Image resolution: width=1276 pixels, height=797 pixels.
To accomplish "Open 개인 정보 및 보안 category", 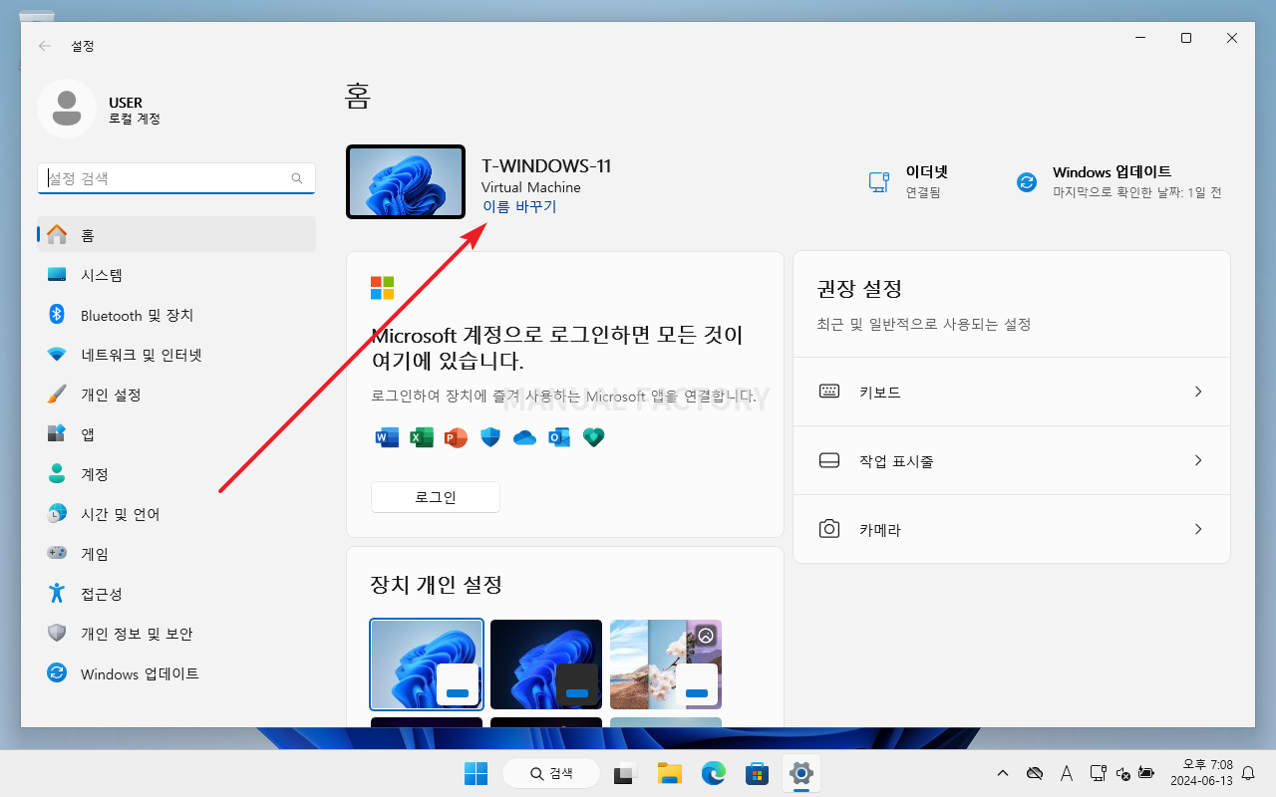I will 176,634.
